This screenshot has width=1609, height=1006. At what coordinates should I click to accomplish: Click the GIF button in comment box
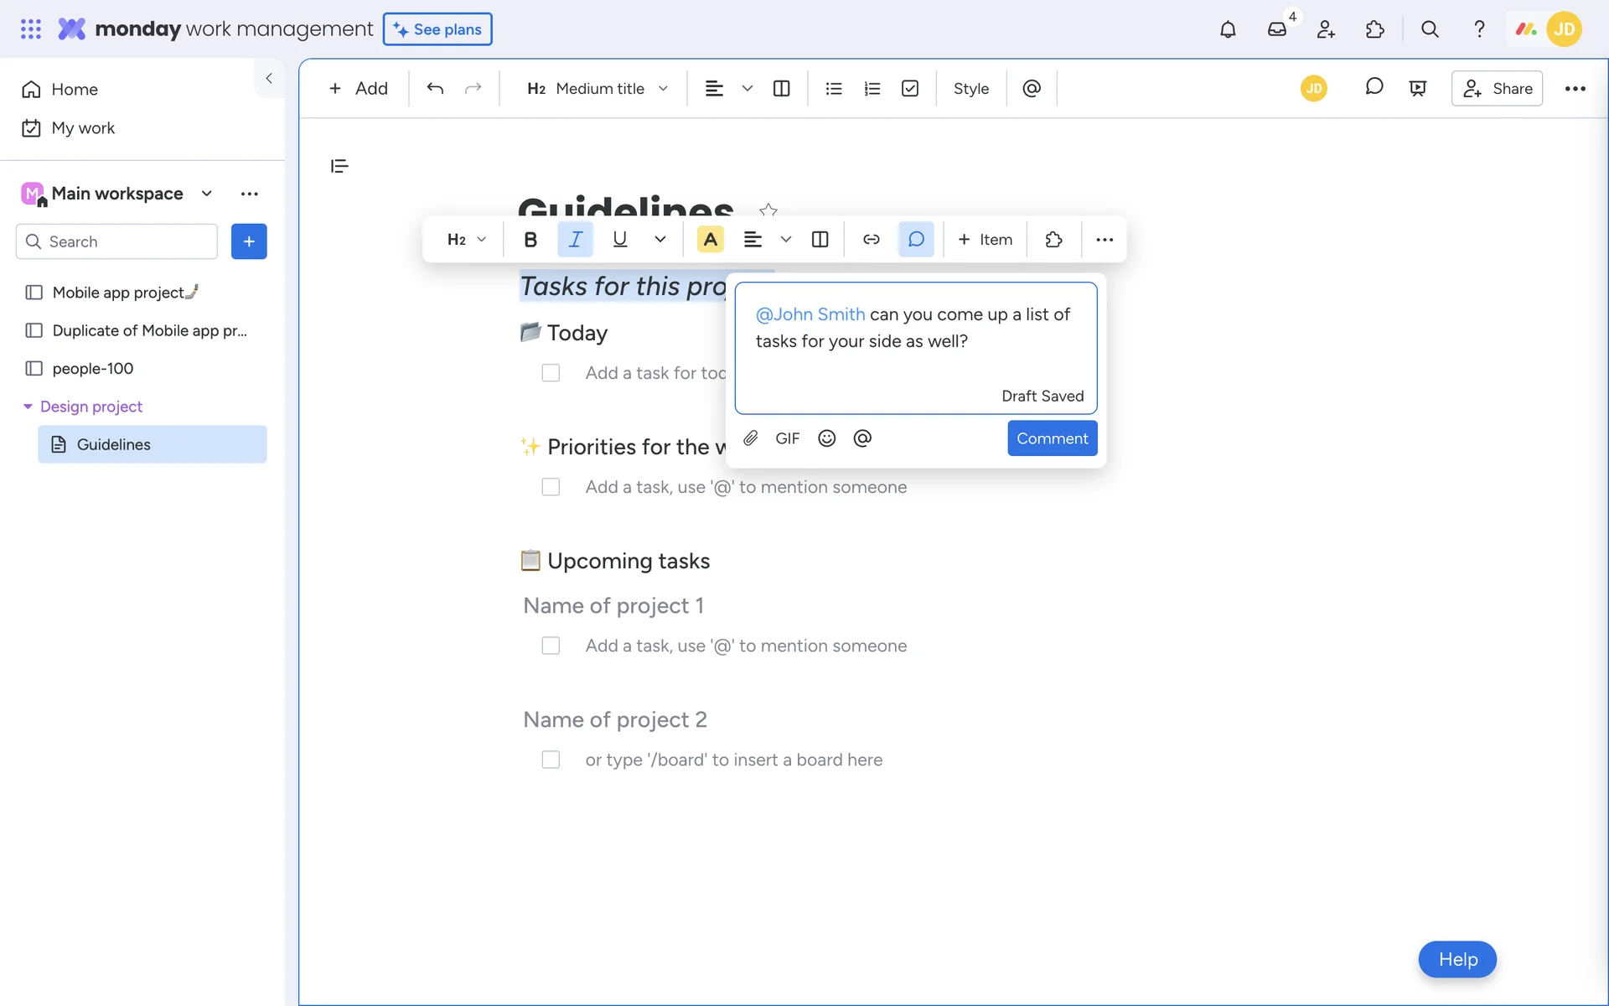[787, 438]
